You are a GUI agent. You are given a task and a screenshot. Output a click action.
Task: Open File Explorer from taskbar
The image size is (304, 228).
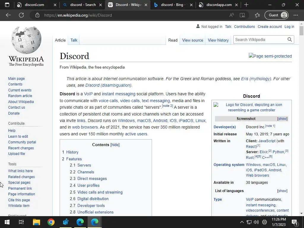(x=36, y=222)
